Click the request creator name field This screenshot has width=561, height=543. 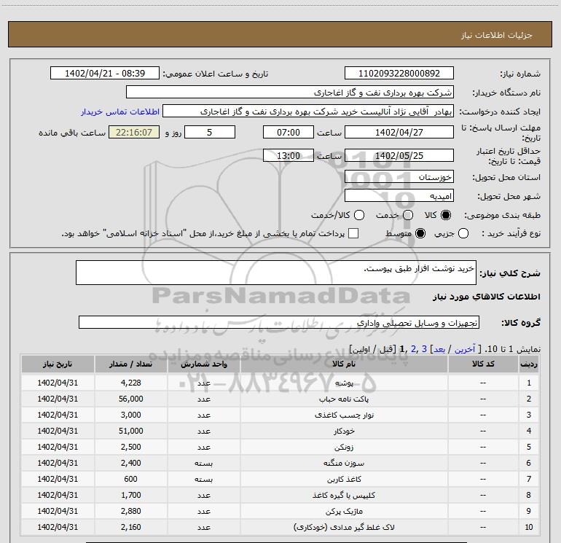click(x=308, y=112)
